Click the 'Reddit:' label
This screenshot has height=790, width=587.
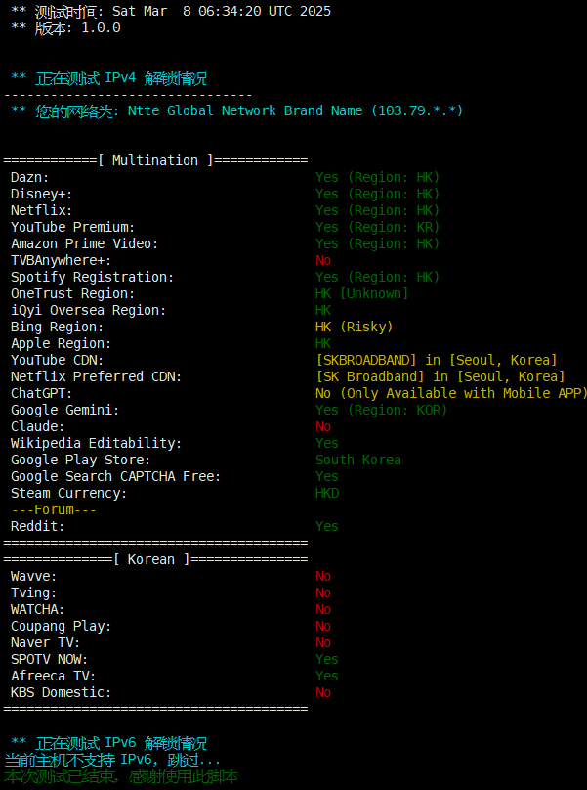click(x=38, y=526)
